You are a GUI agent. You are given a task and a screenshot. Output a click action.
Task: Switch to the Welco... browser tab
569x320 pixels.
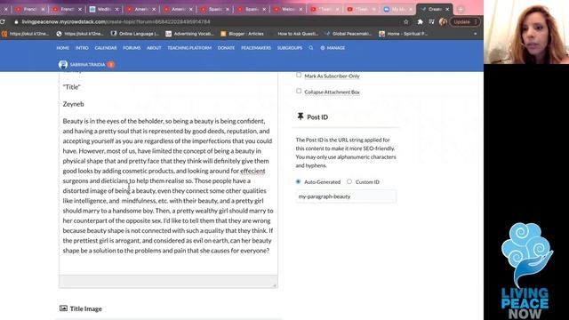click(x=288, y=9)
